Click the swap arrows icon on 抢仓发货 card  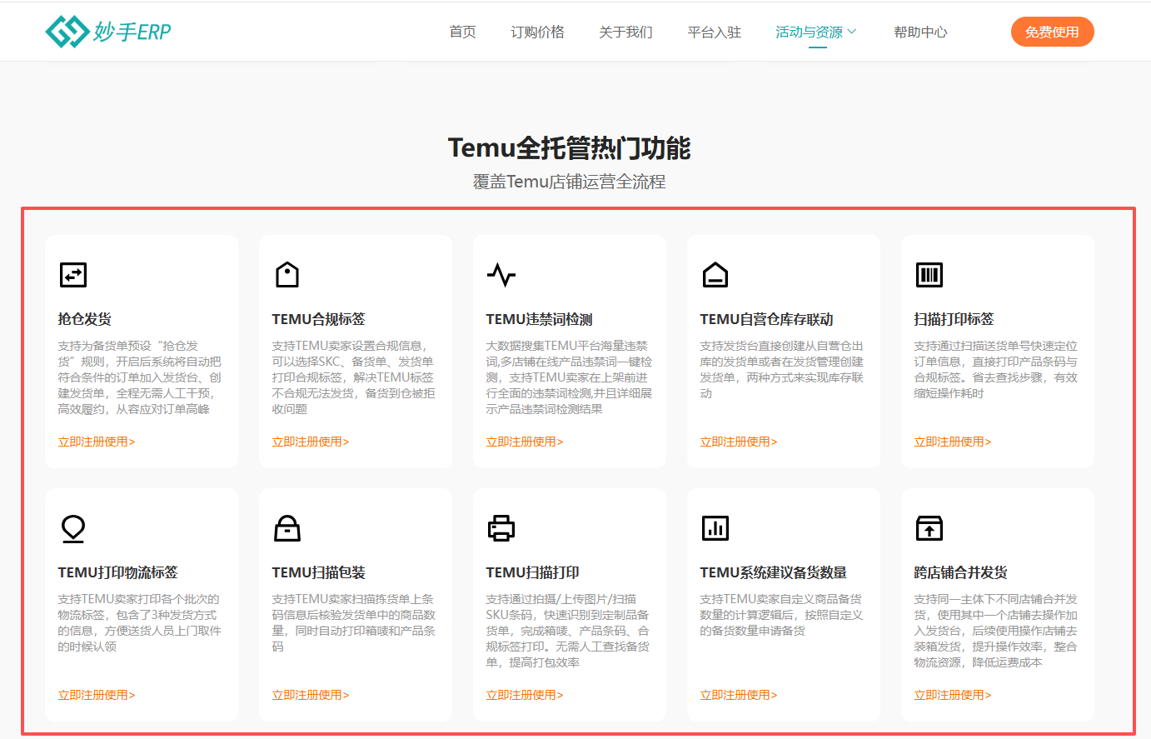[x=72, y=275]
